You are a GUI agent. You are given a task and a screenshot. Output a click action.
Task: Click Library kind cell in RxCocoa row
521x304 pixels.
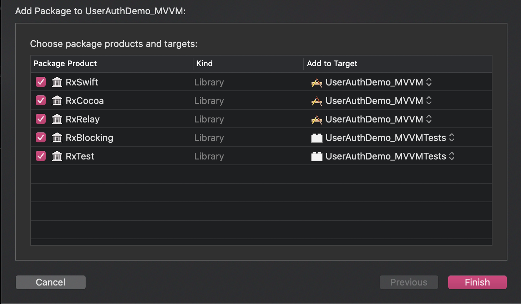209,101
